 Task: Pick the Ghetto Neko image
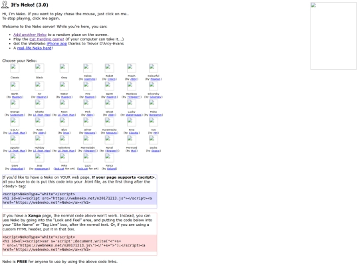coord(39,104)
